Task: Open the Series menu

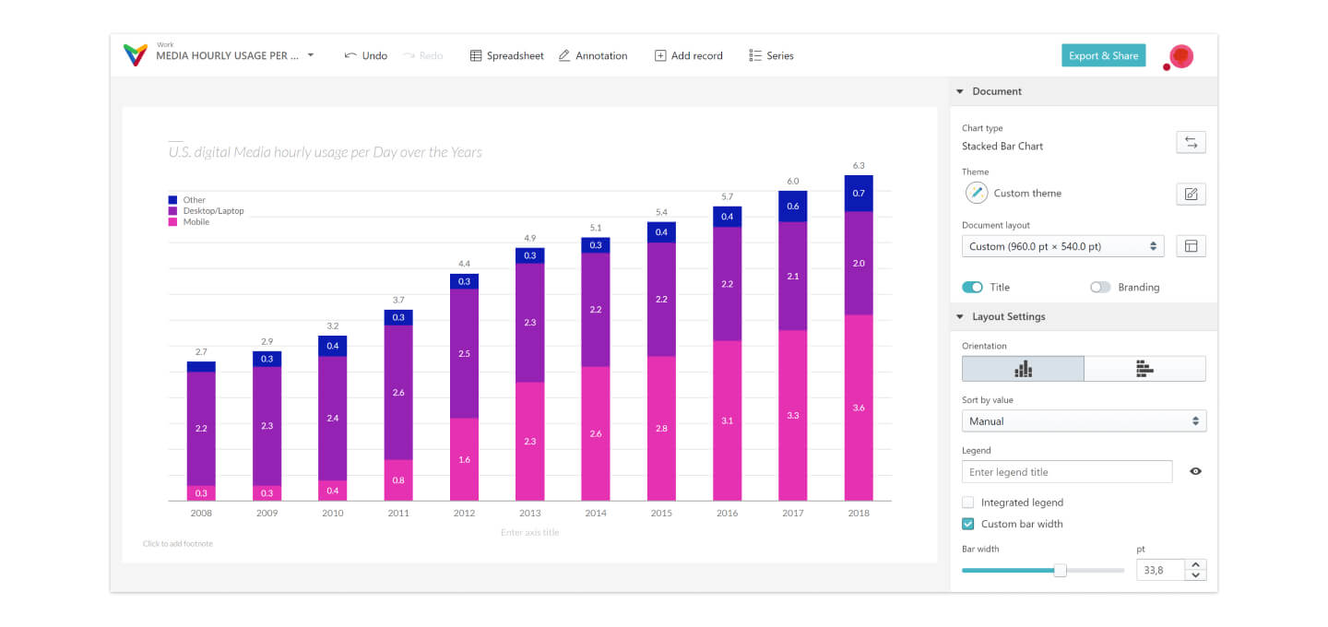Action: click(771, 56)
